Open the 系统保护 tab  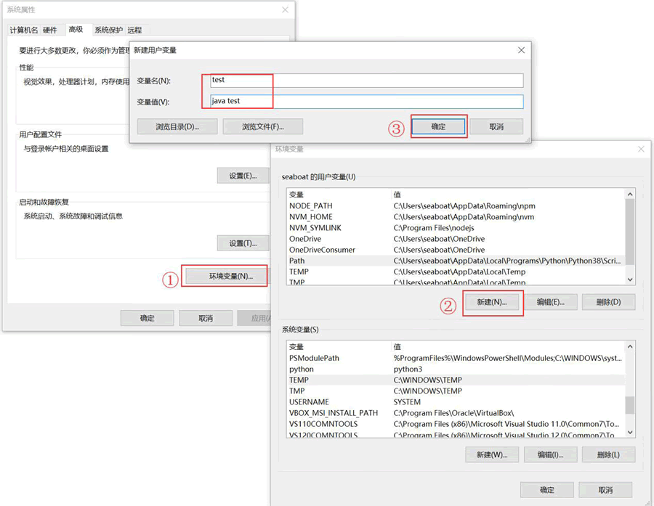(x=108, y=30)
